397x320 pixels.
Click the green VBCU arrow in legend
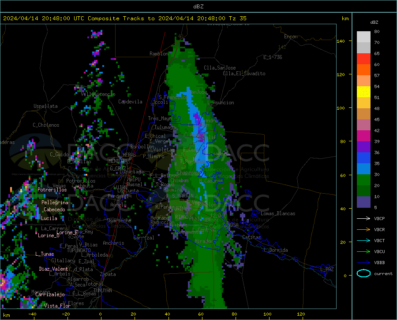point(363,252)
